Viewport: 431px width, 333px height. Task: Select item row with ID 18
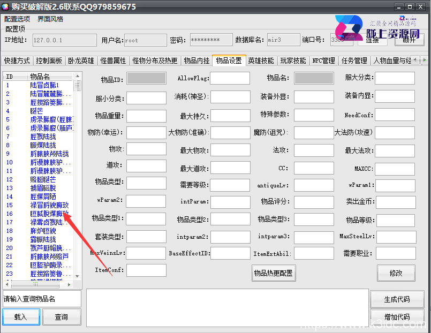click(x=39, y=231)
